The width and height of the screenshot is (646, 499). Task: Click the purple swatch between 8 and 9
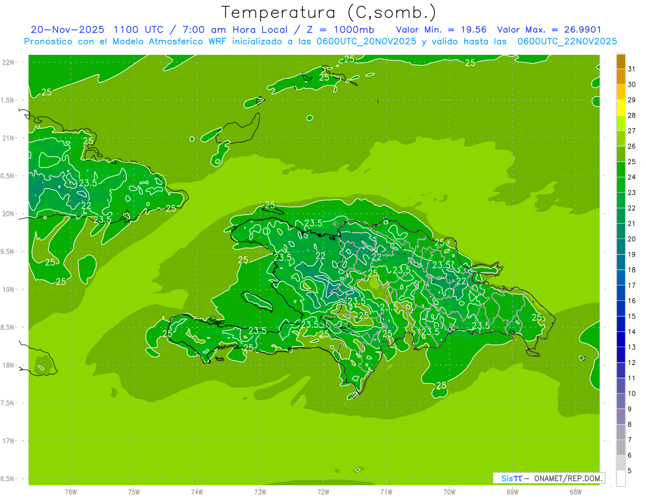621,417
